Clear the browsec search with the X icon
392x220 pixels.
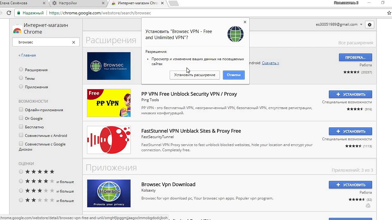click(73, 42)
